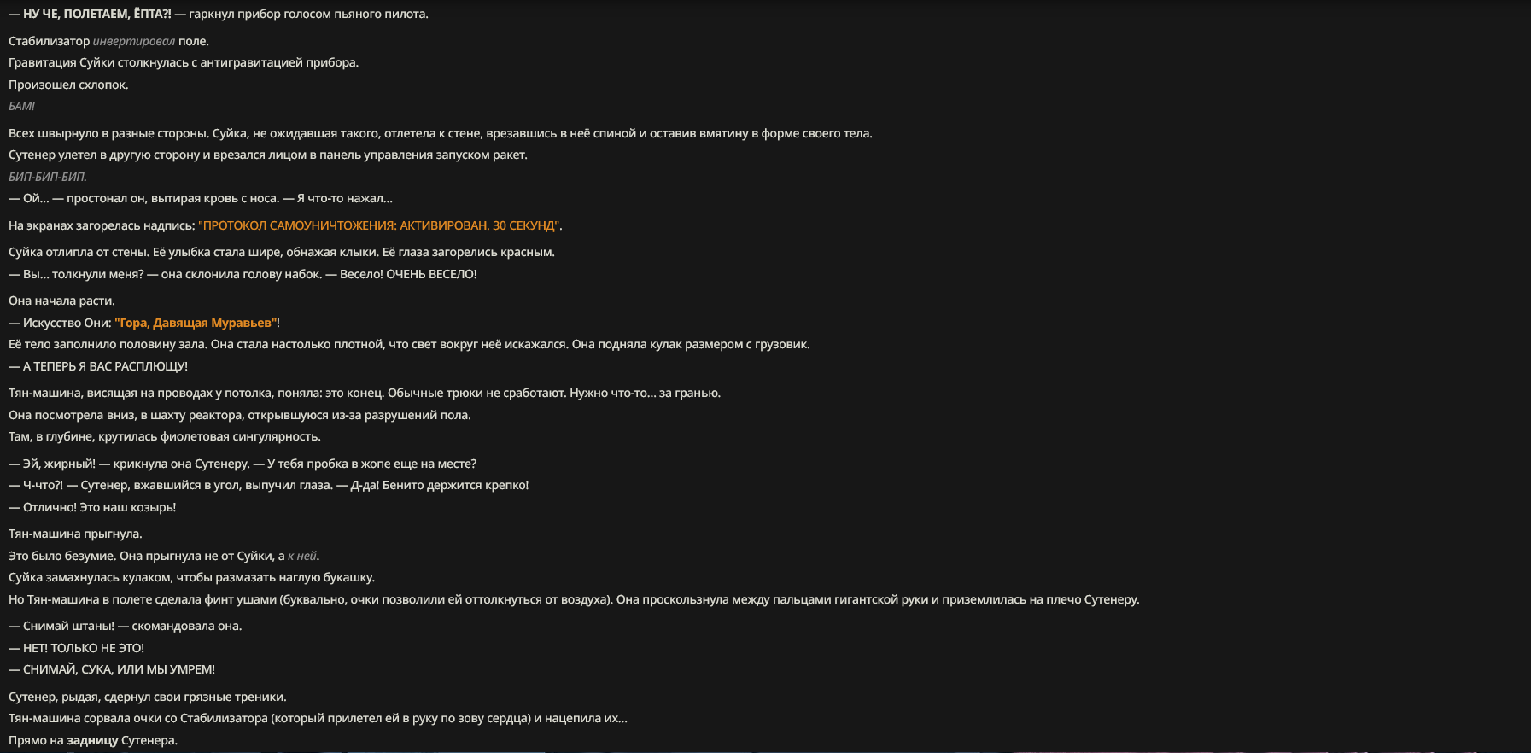Click the line starting "Гравитация Суйки столкнулась"

(x=184, y=62)
